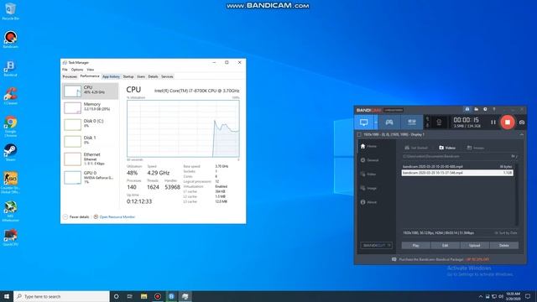537x302 pixels.
Task: Collapse the Bandicam display info bar chevron
Action: pos(521,135)
